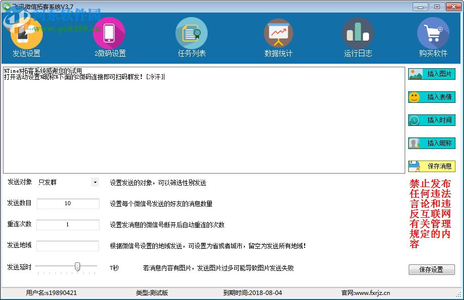This screenshot has width=464, height=300.
Task: Click the 官网:www.fxrjz.cn status bar text
Action: pyautogui.click(x=366, y=293)
